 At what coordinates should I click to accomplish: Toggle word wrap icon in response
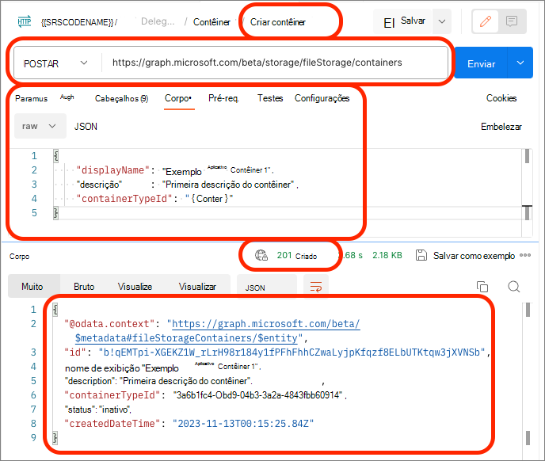(x=316, y=287)
